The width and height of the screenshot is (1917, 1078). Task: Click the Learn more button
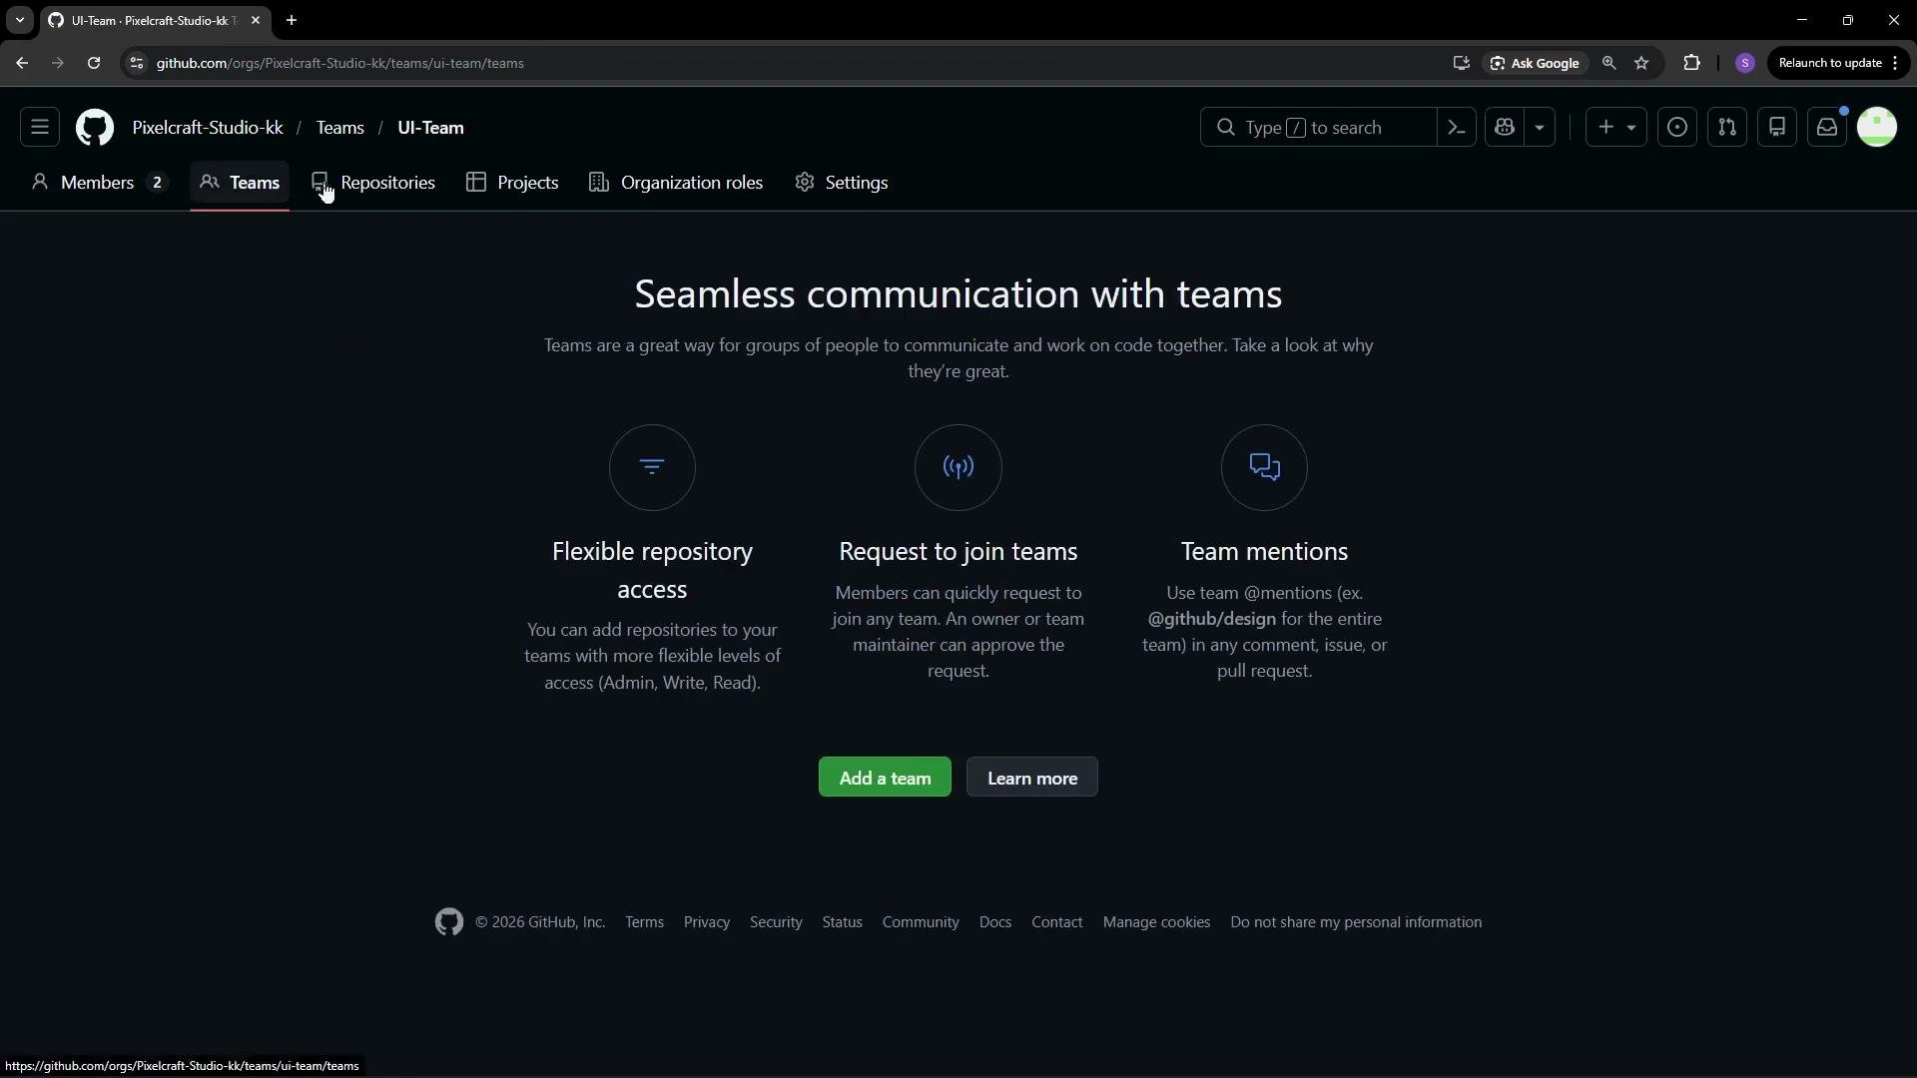1032,778
